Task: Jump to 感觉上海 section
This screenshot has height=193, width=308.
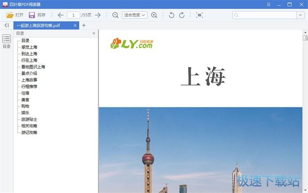Action: tap(29, 47)
